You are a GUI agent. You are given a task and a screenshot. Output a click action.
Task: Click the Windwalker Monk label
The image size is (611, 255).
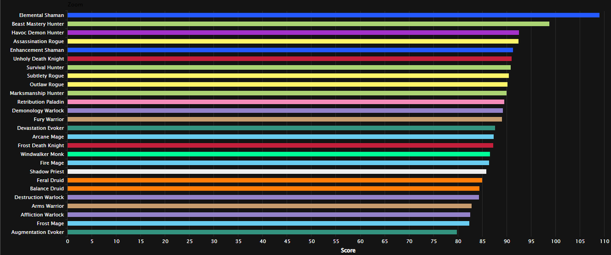[x=42, y=154]
